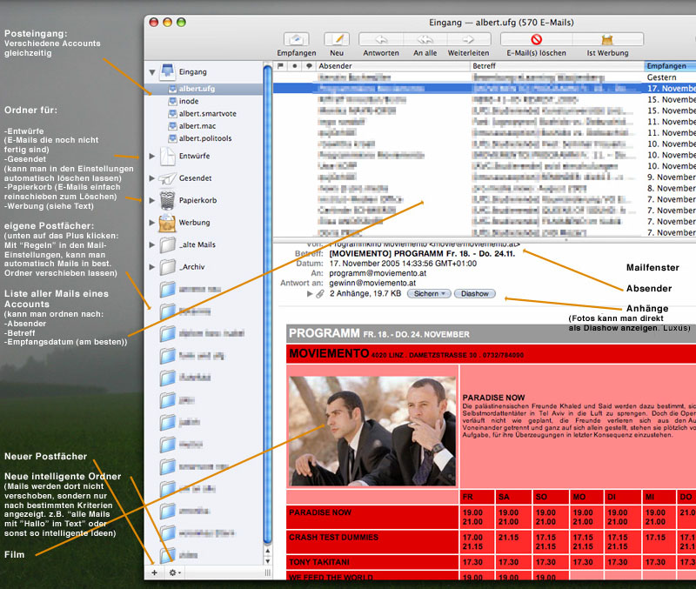Select the highlighted 17. November message

tap(485, 89)
